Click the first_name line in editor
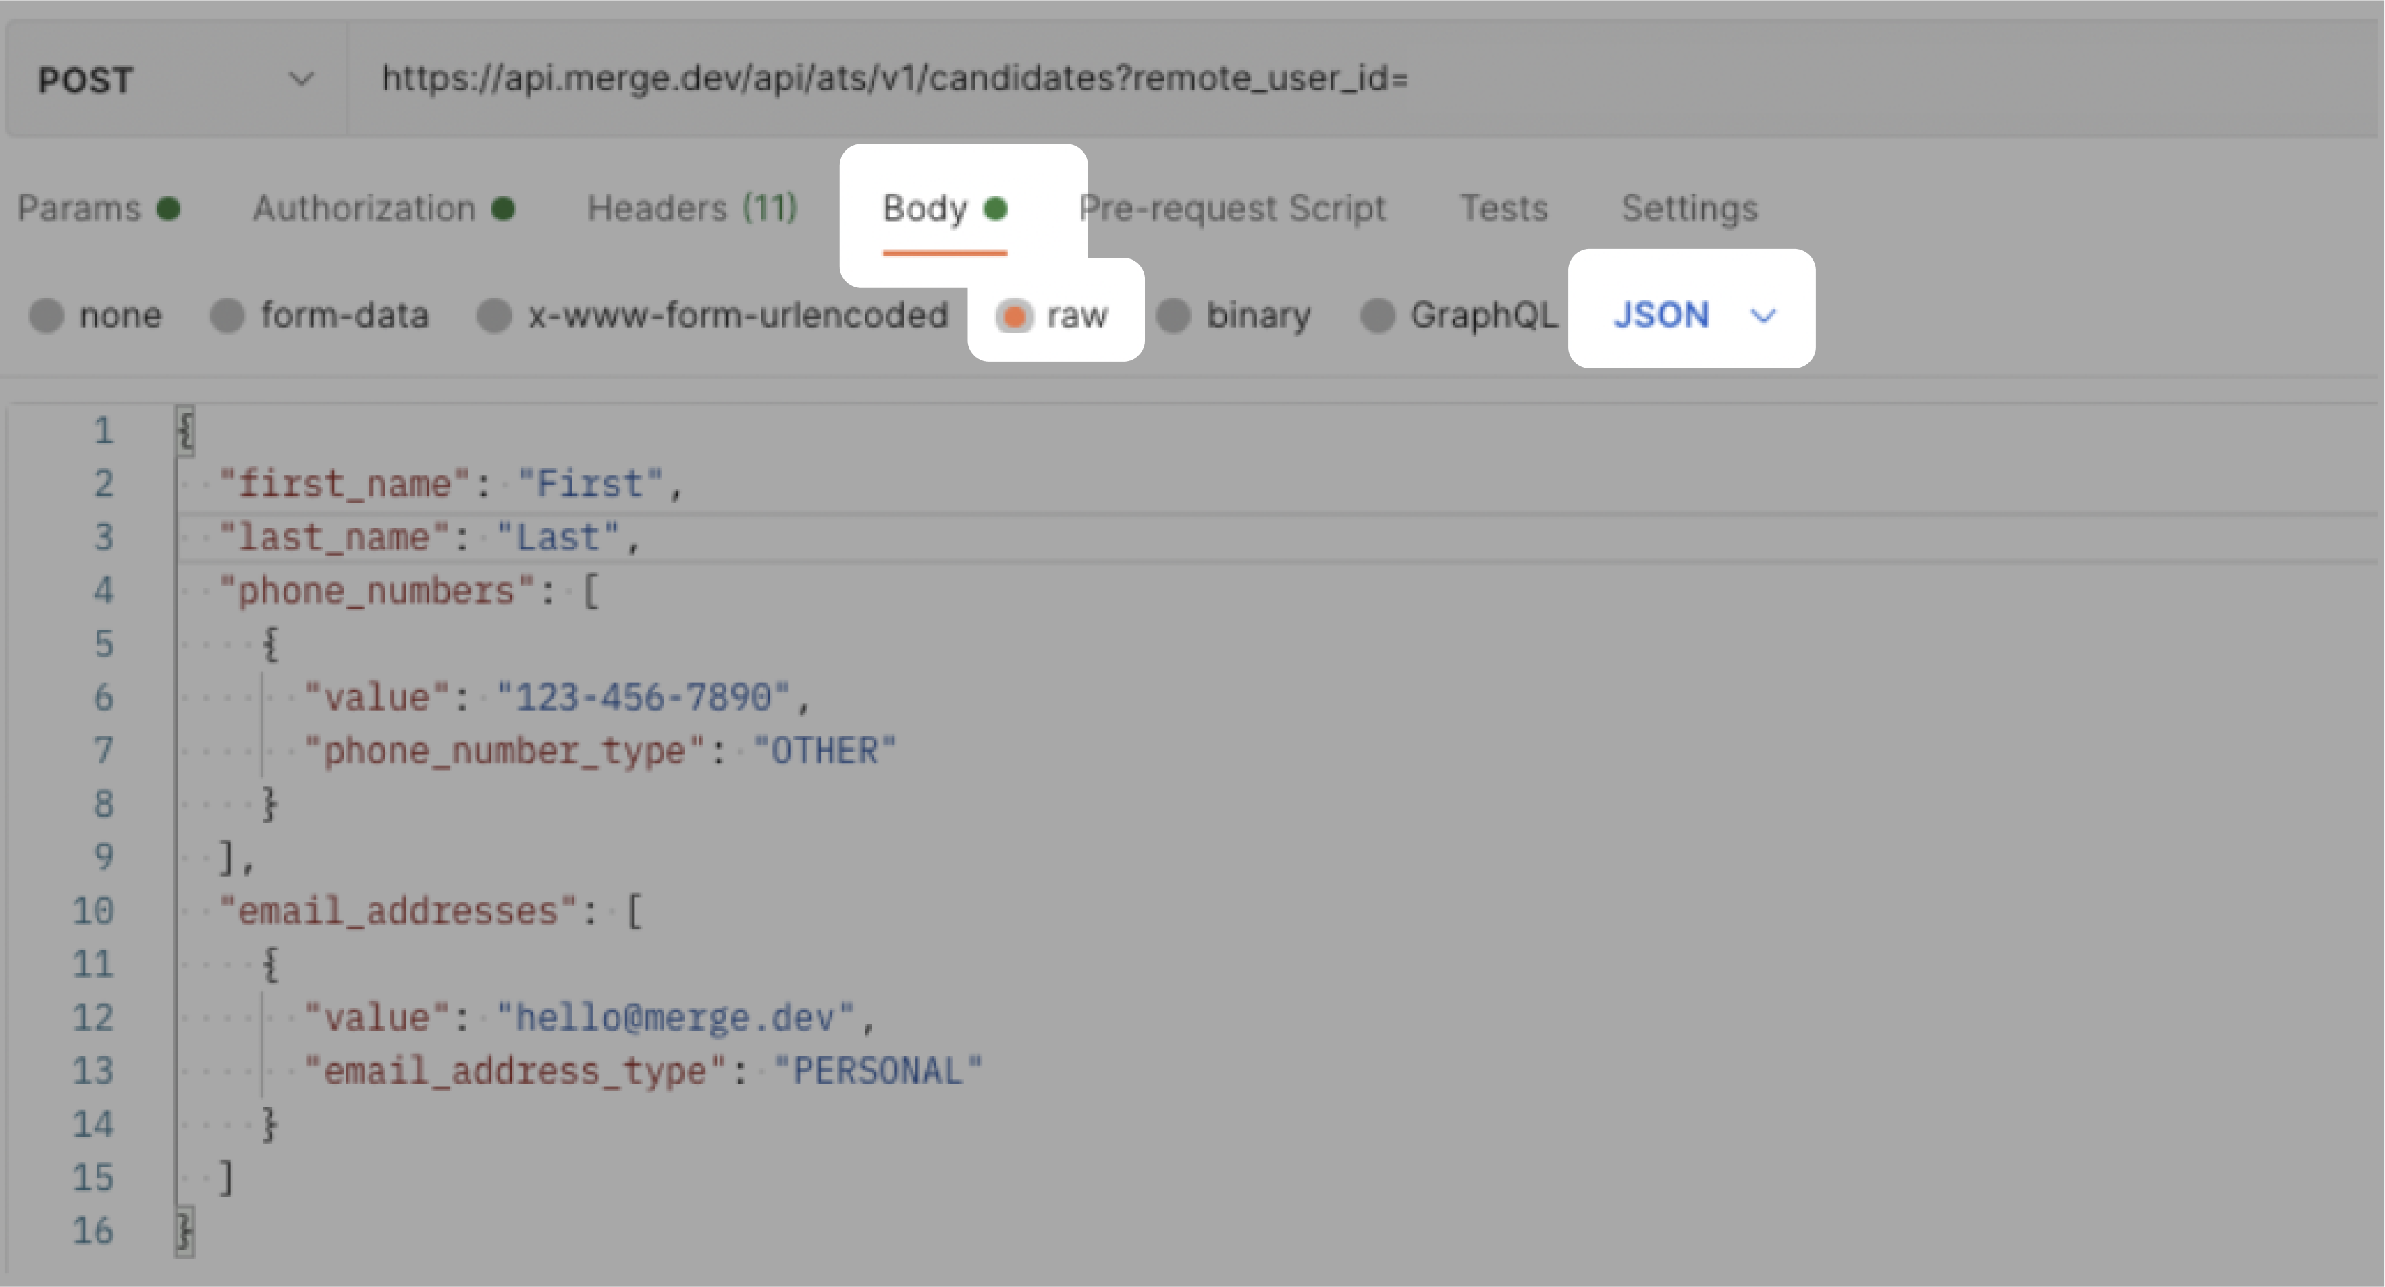 click(449, 485)
